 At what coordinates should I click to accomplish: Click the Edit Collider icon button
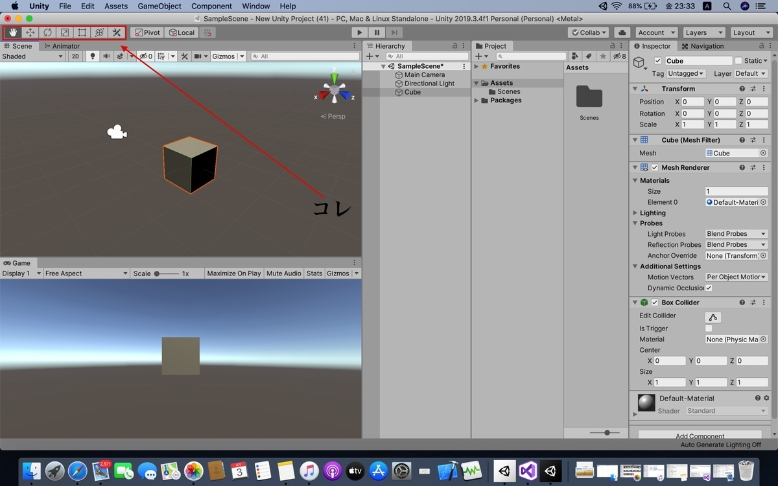[713, 317]
